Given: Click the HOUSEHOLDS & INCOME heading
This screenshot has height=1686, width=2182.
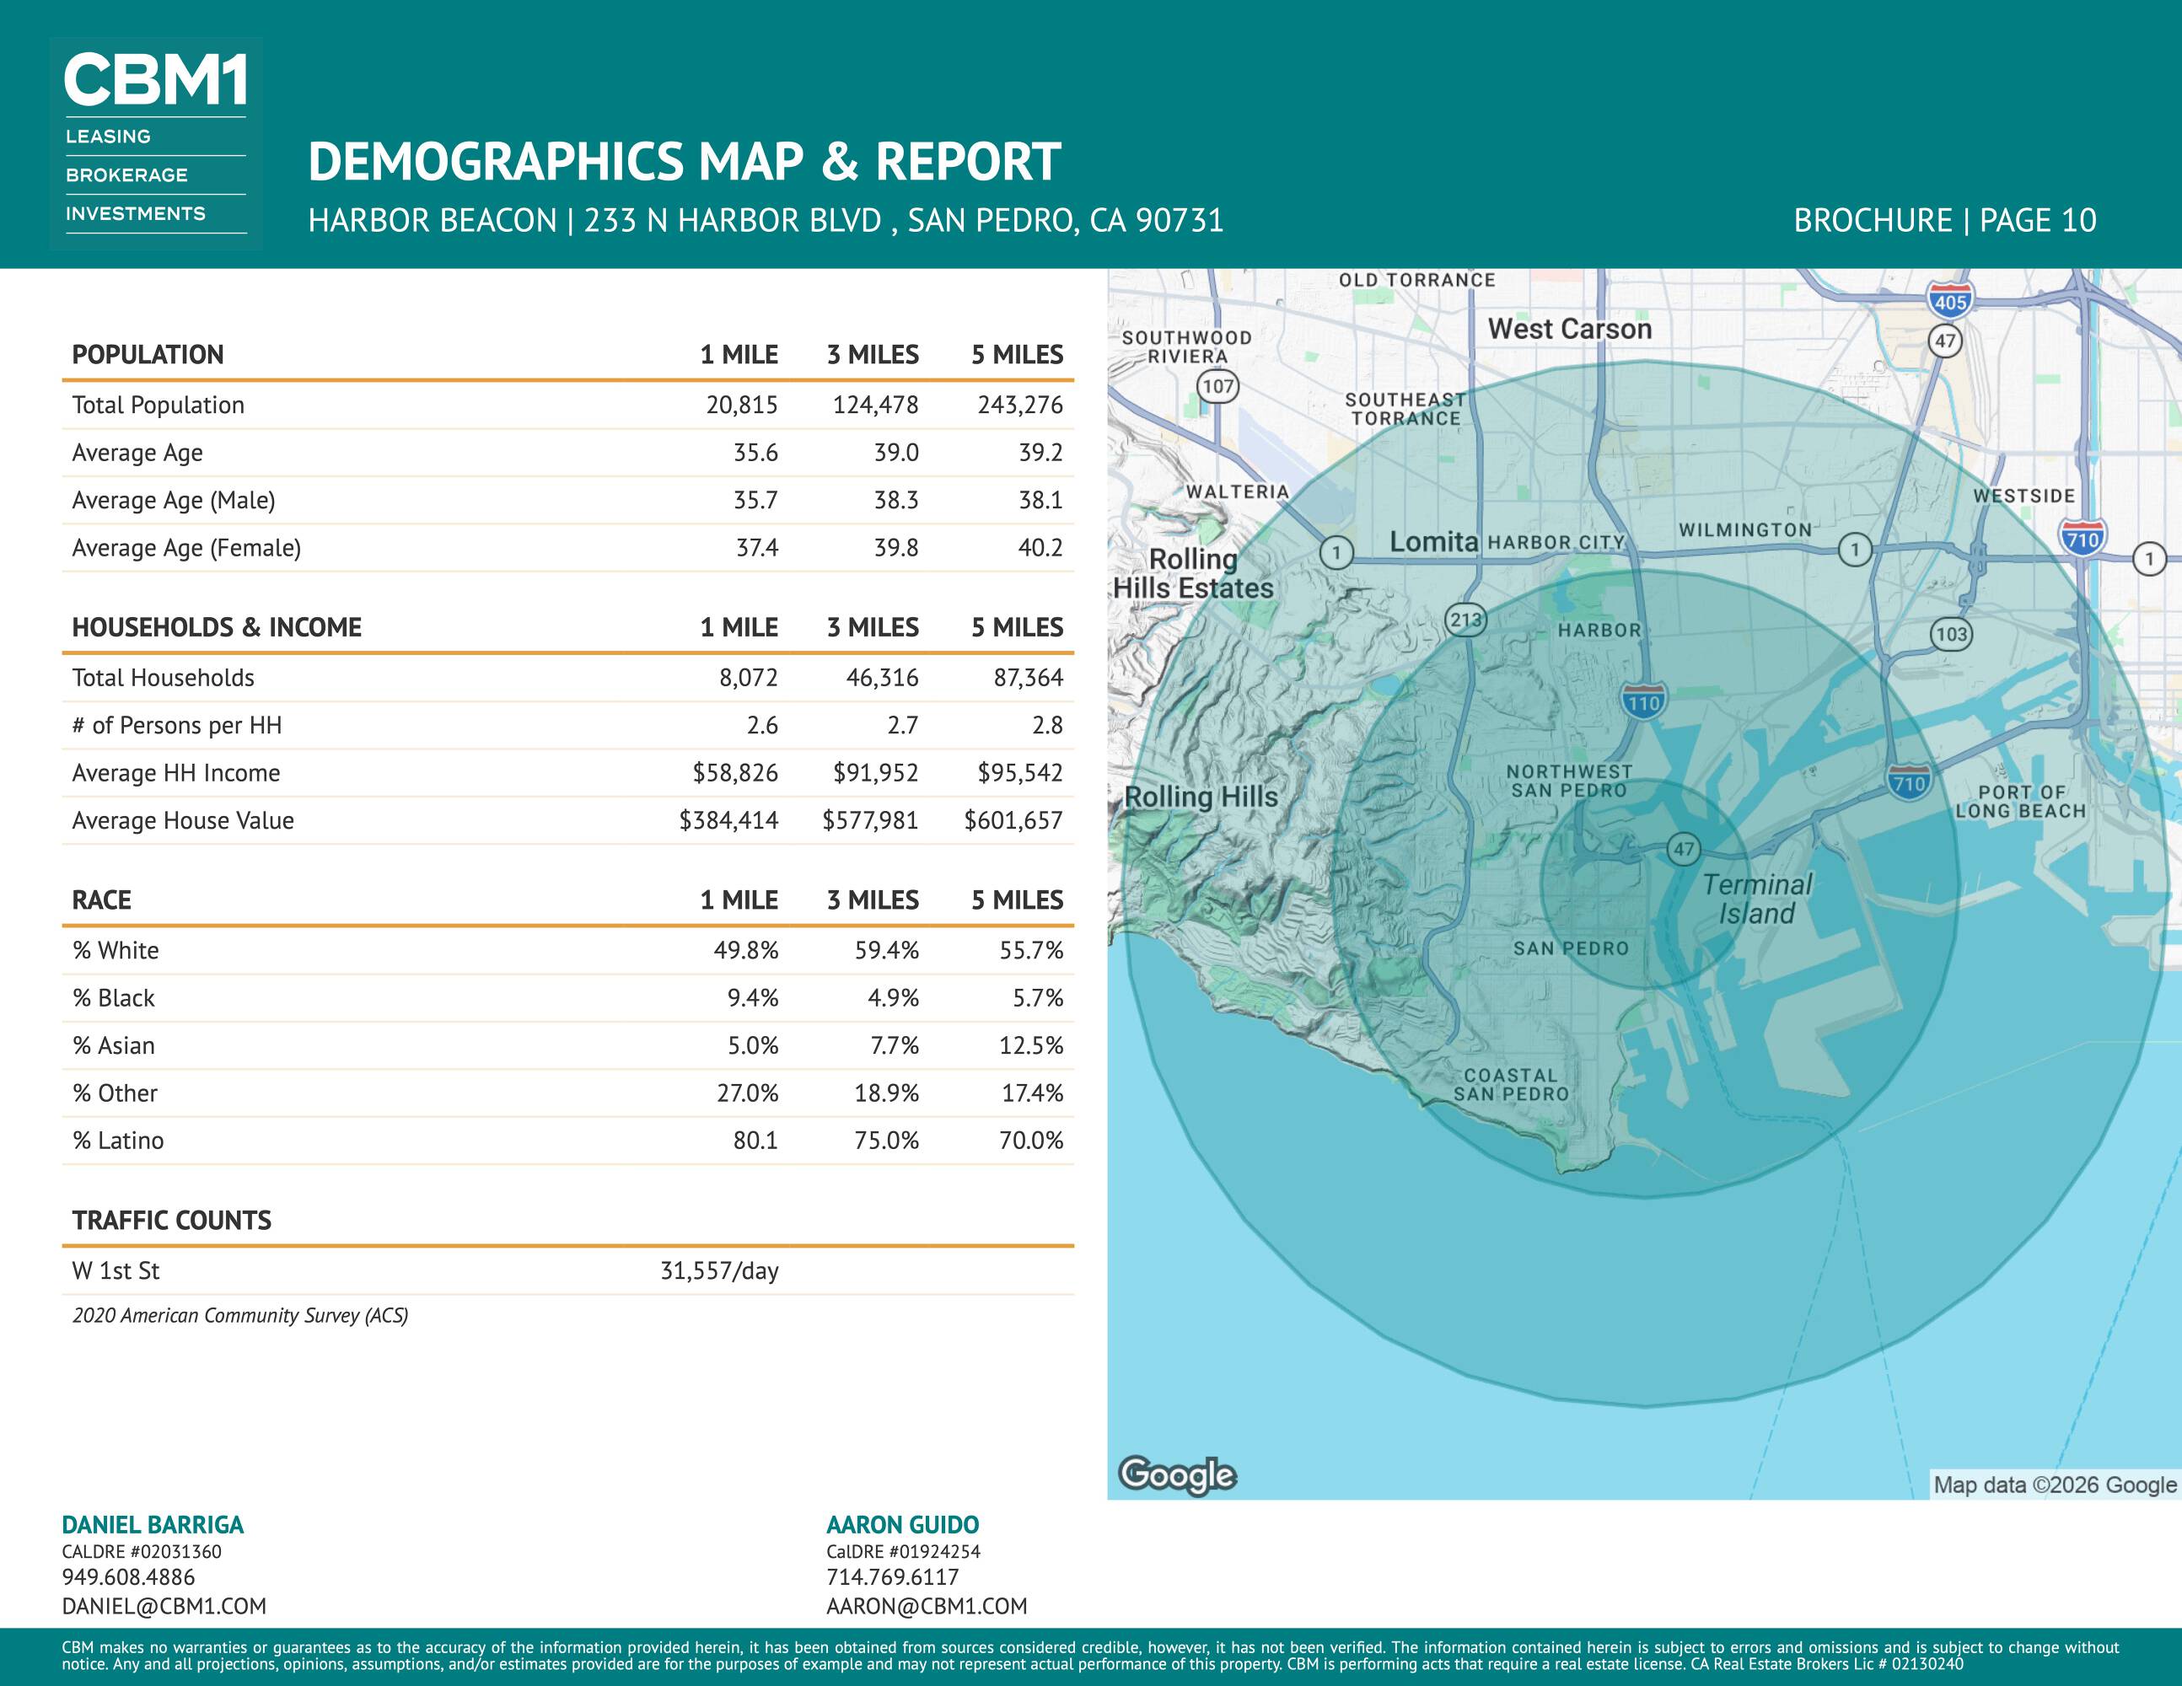Looking at the screenshot, I should click(217, 627).
